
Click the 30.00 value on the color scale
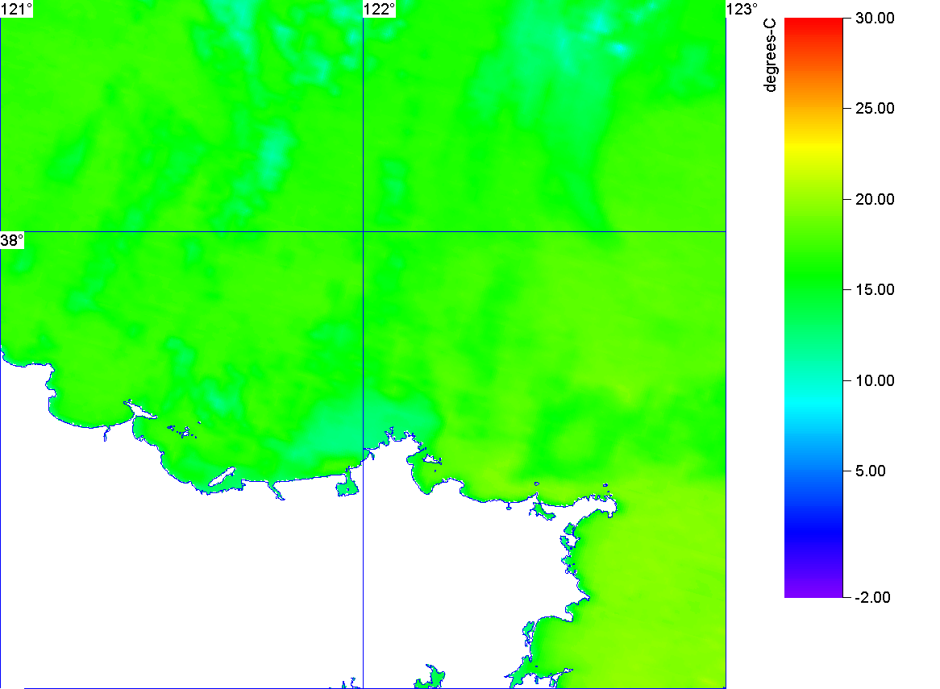[x=875, y=18]
